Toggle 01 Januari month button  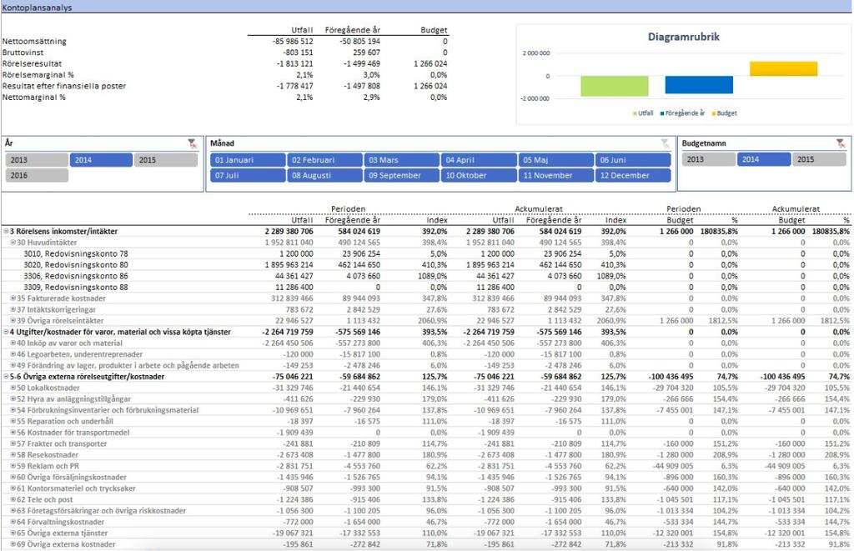[x=248, y=159]
